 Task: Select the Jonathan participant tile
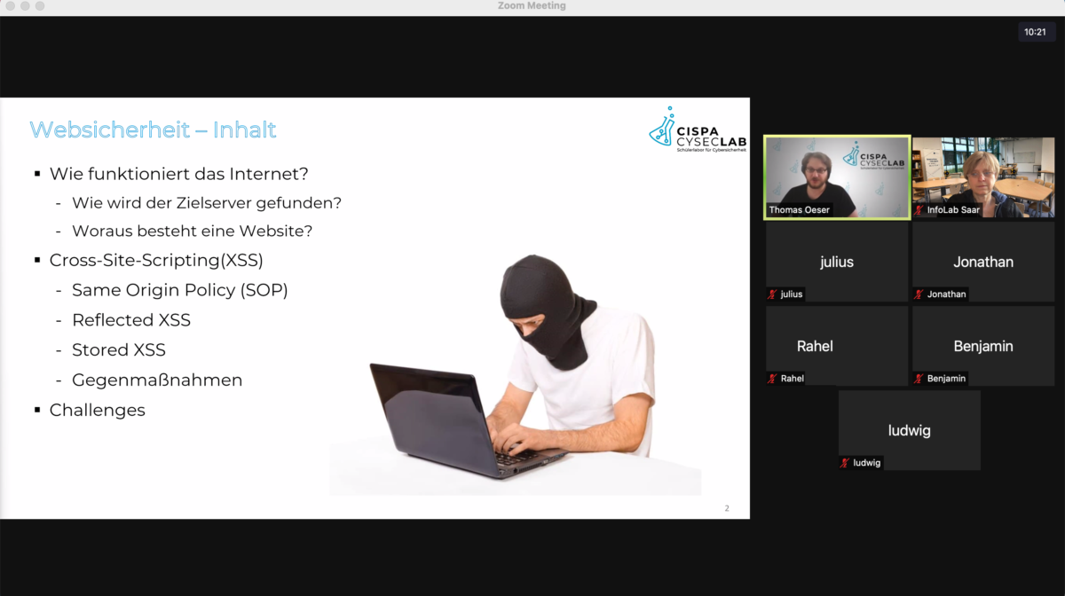pyautogui.click(x=983, y=262)
